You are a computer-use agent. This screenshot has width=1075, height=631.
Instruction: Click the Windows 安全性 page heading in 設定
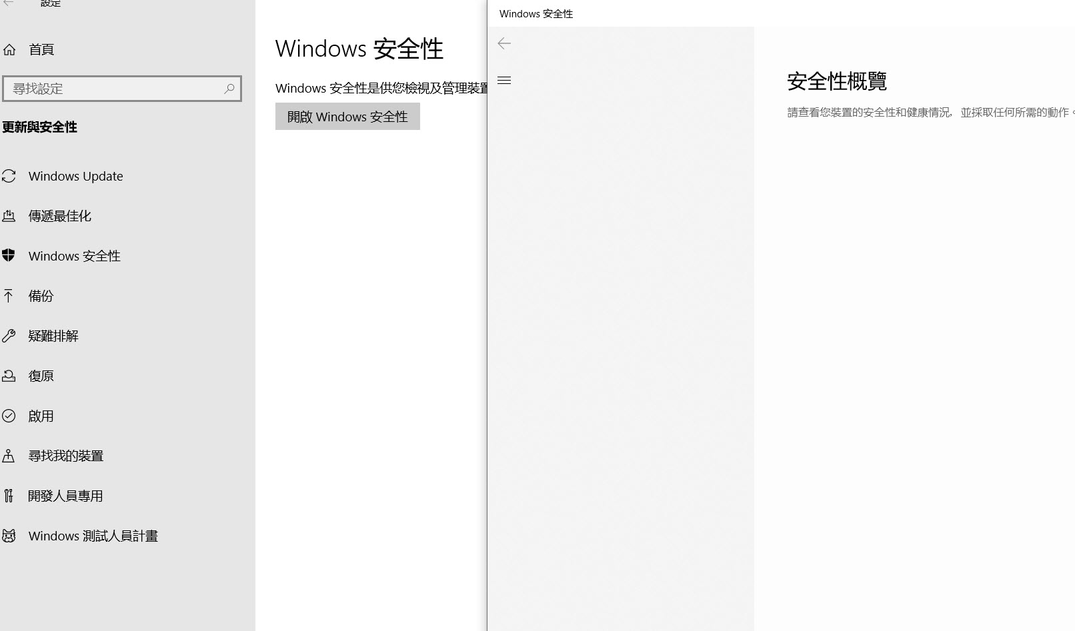point(359,49)
